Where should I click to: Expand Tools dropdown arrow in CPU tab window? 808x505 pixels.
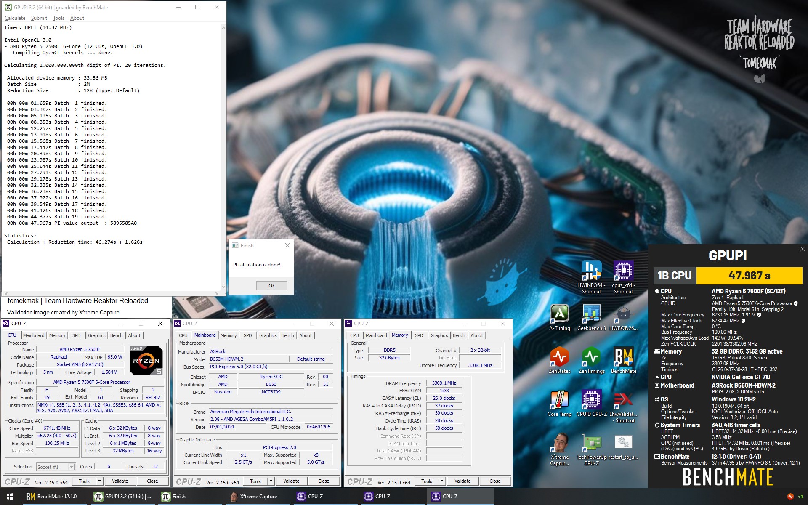point(100,481)
